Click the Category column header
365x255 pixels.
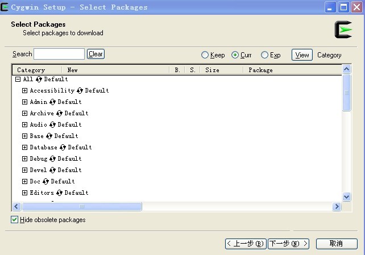pos(38,70)
